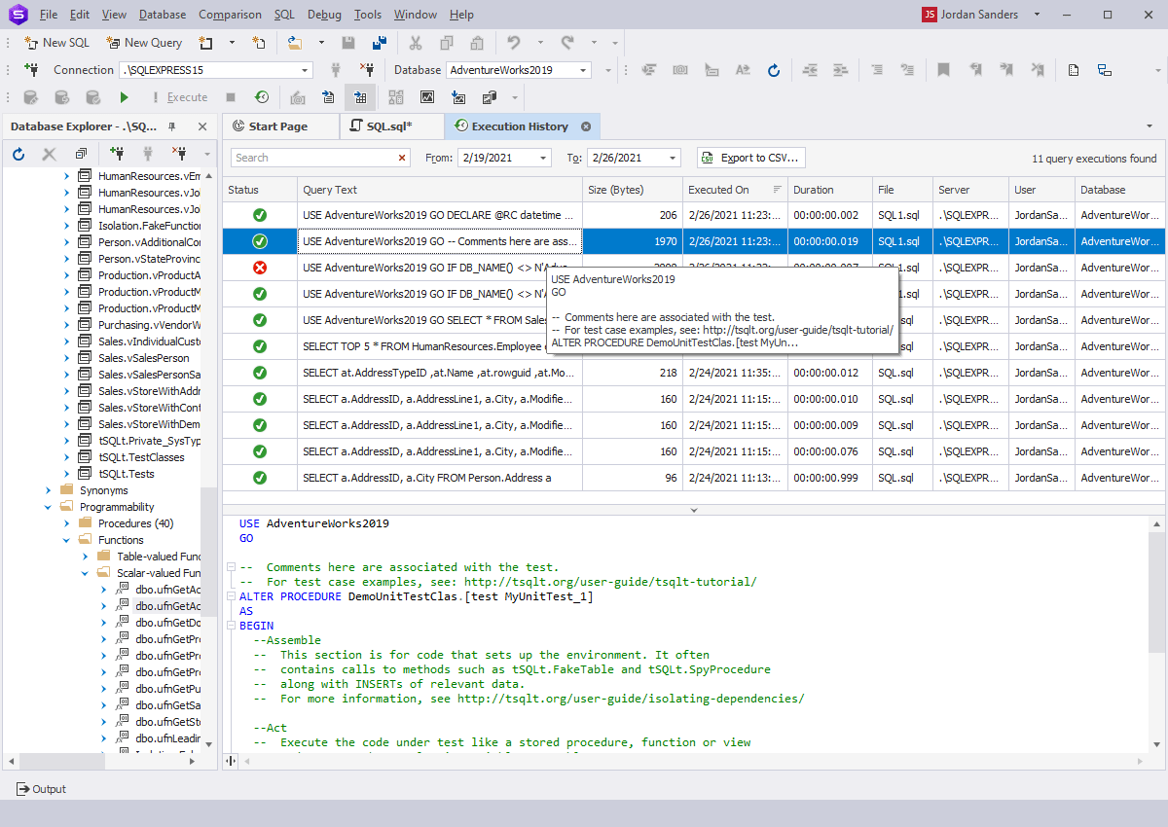
Task: Click the green status check of first row
Action: click(260, 215)
